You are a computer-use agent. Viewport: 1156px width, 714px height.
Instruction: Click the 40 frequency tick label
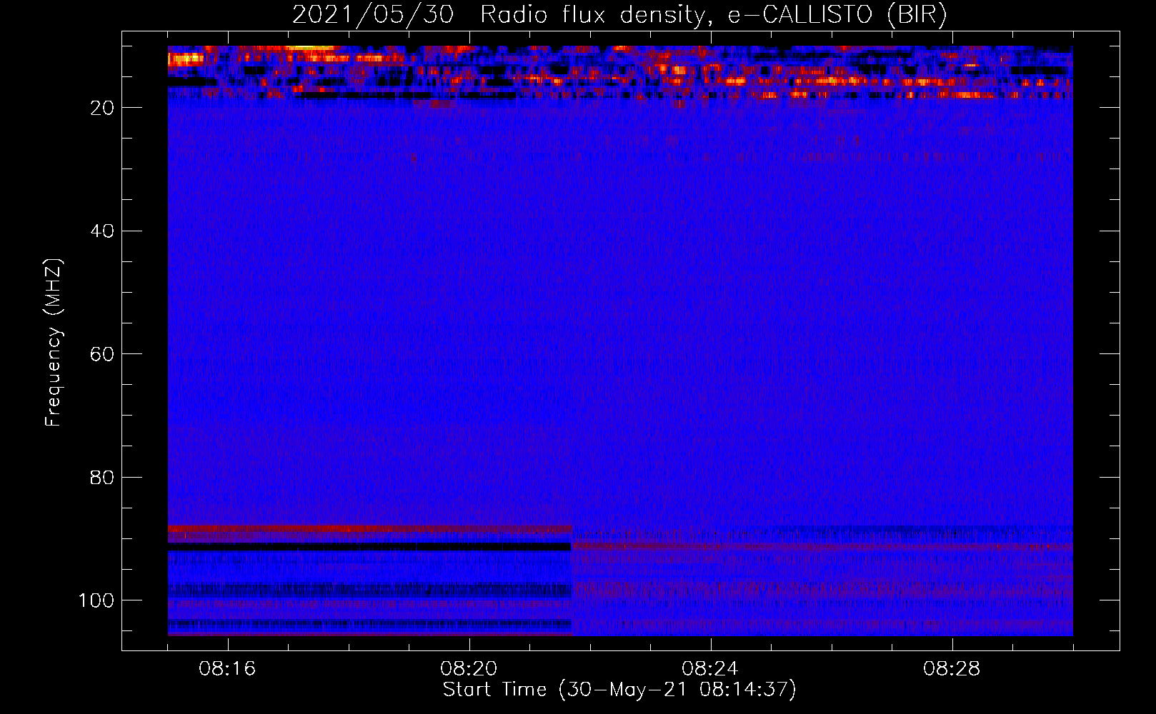click(x=103, y=231)
